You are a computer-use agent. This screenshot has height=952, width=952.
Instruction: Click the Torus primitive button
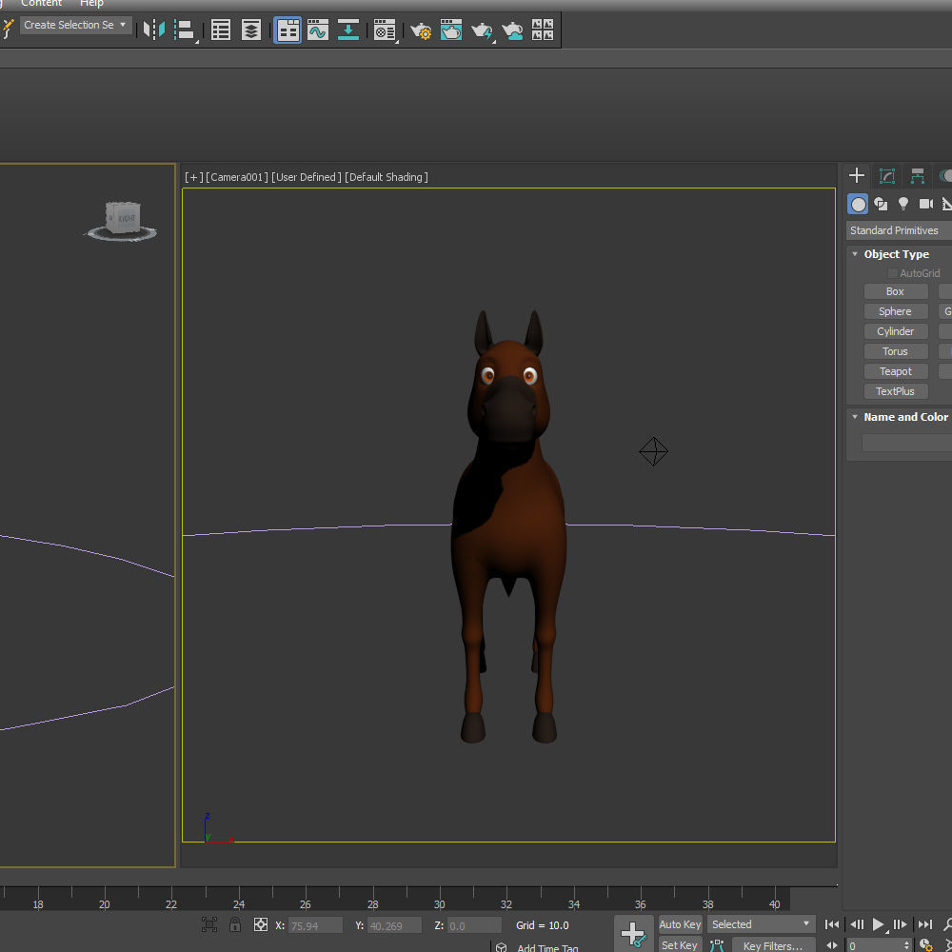[x=896, y=351]
